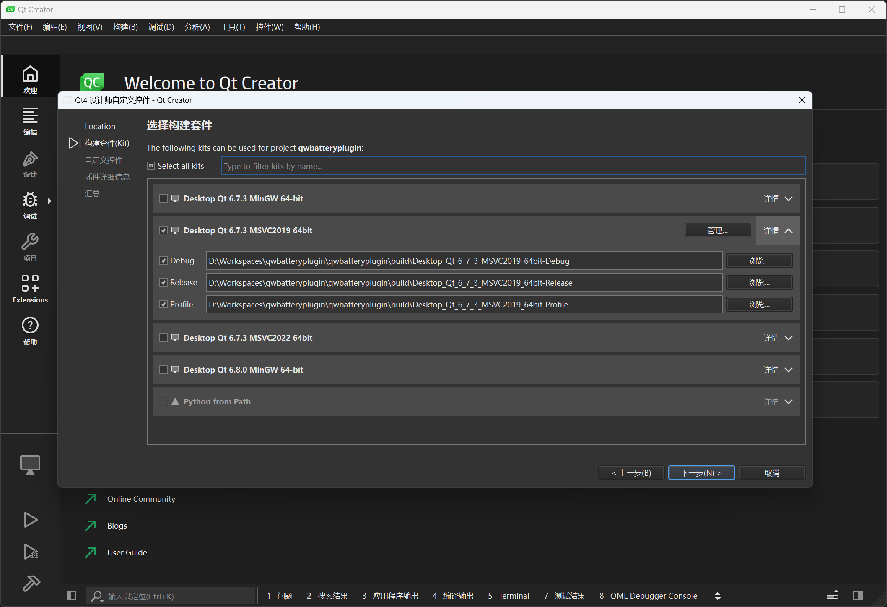Open the Debug mode submenu arrow

49,201
